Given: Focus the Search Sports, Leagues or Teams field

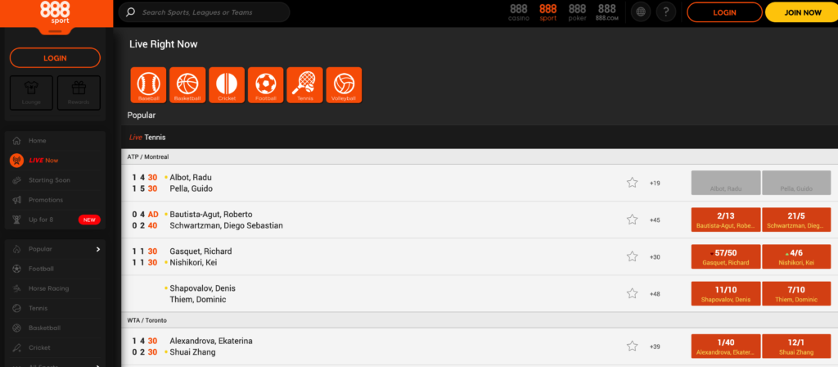Looking at the screenshot, I should click(x=204, y=12).
